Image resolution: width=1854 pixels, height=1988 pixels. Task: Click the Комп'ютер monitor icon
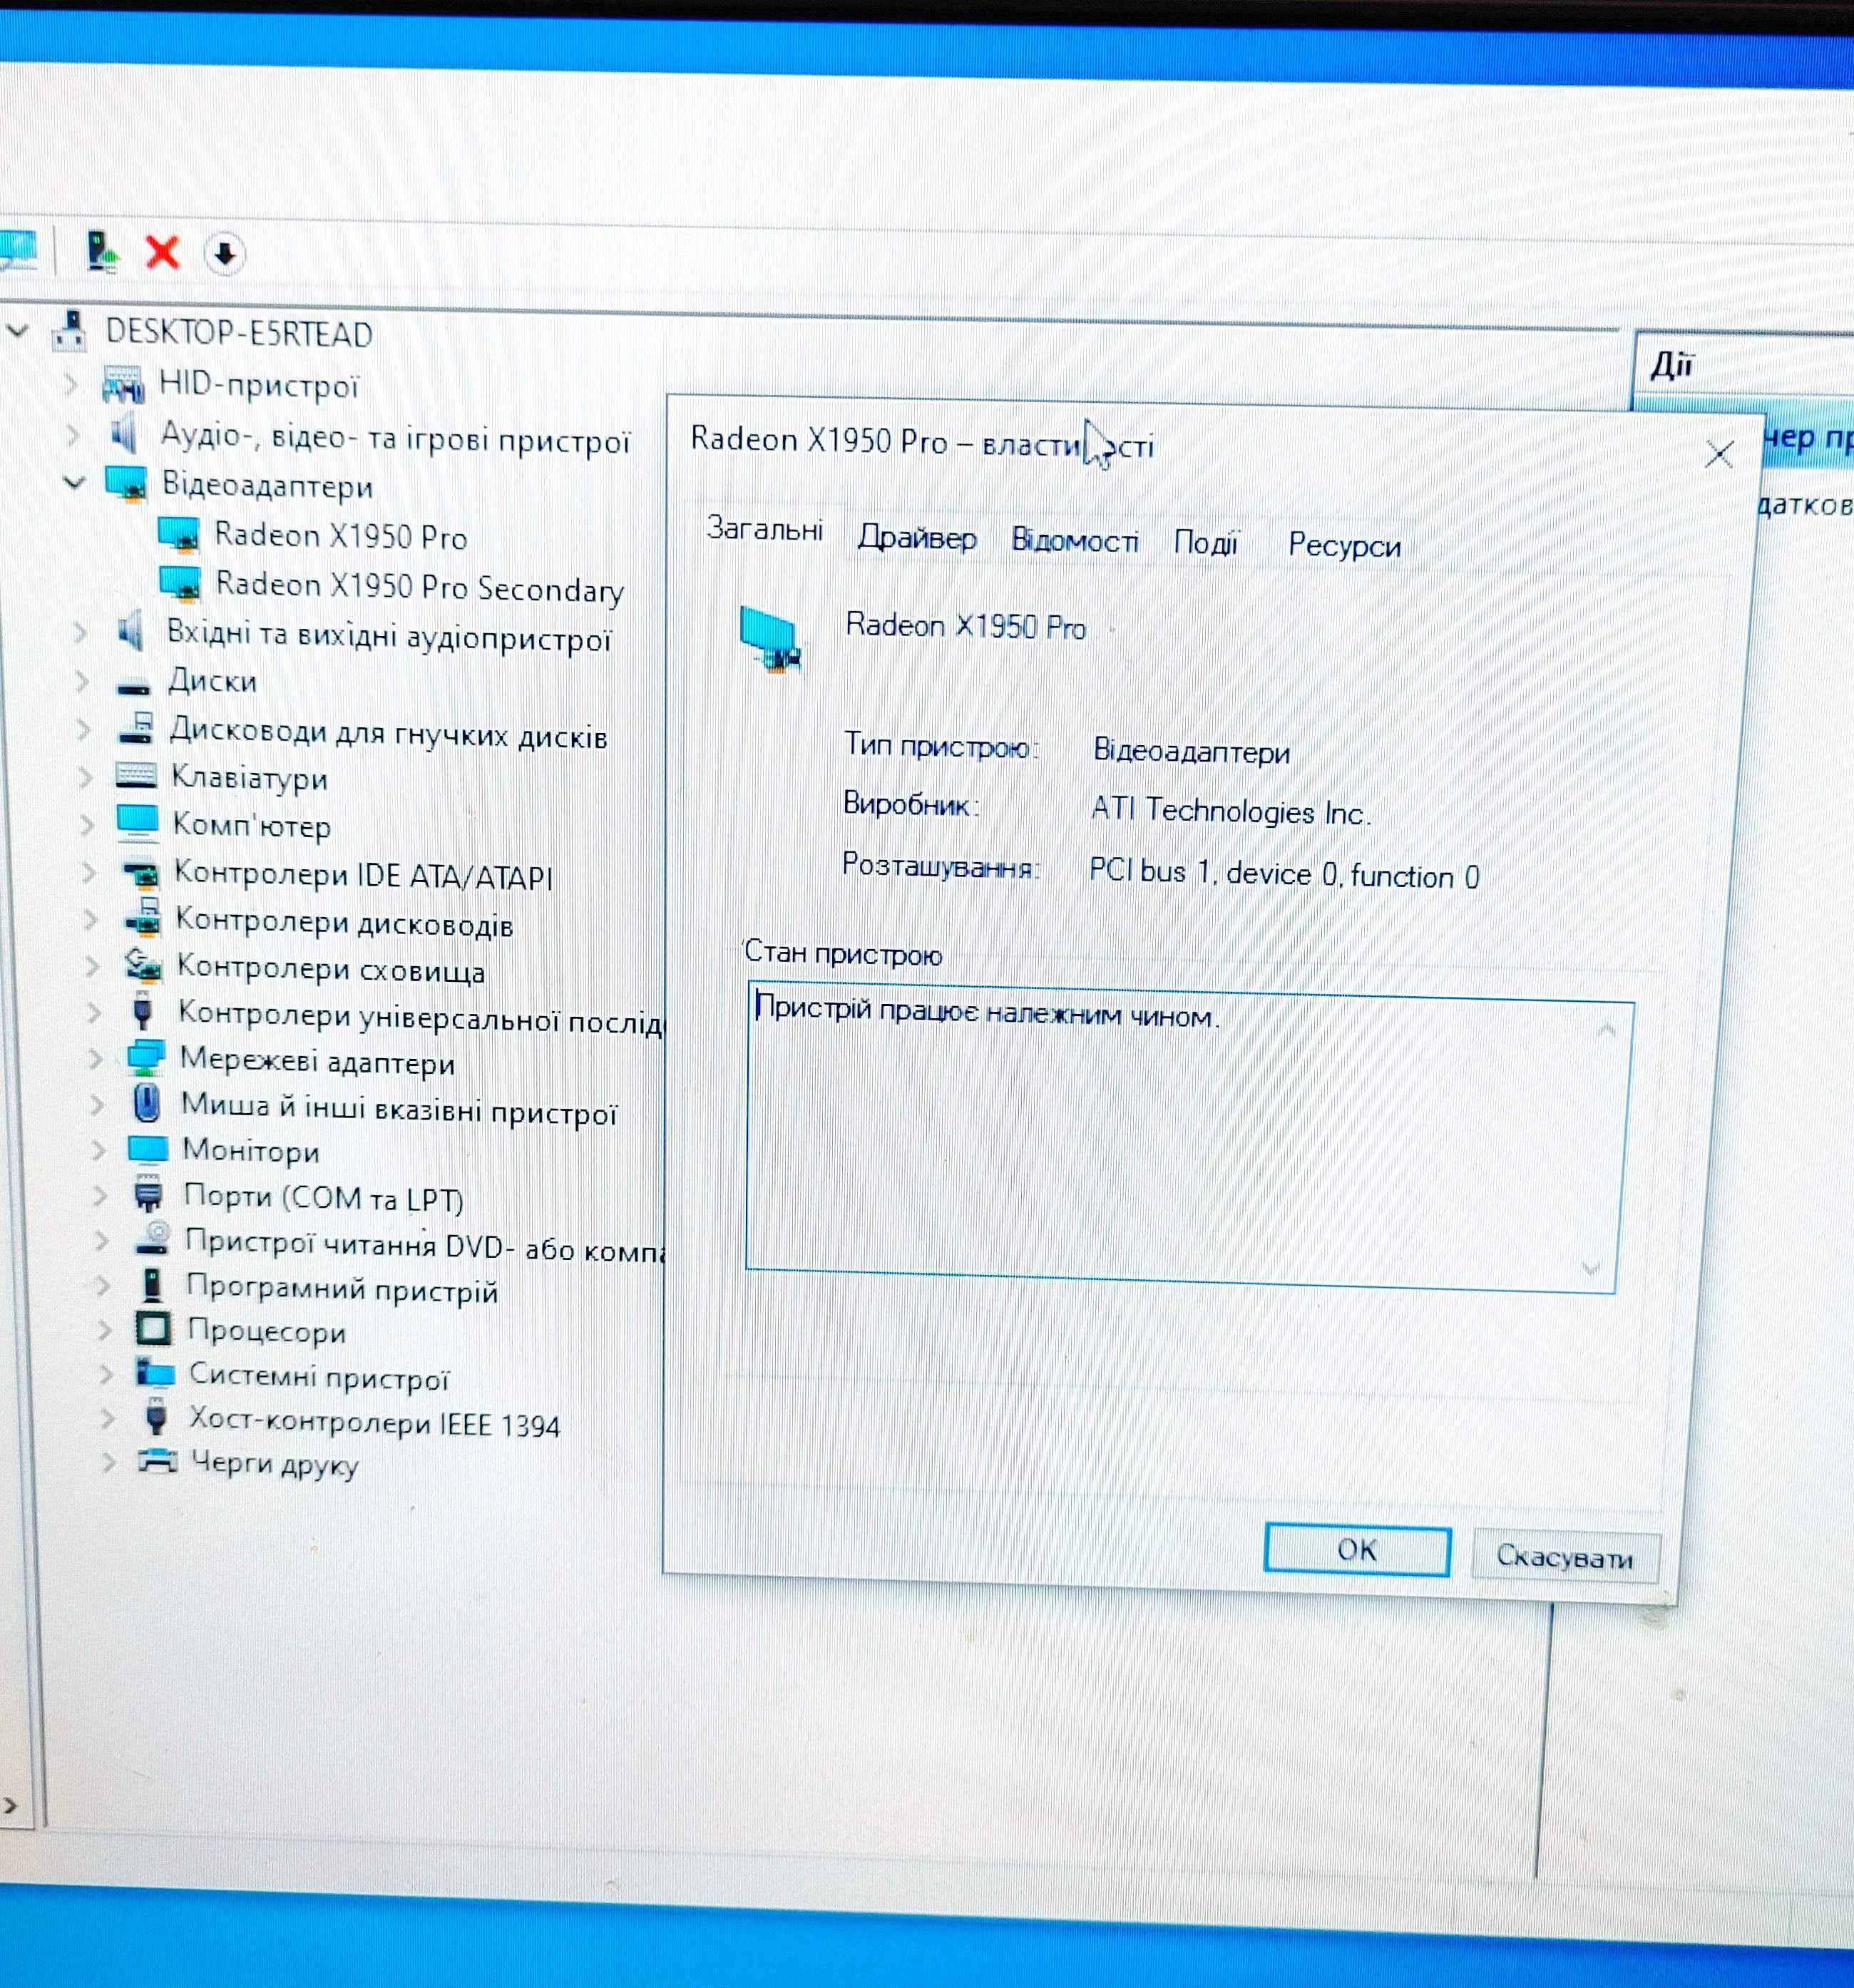pyautogui.click(x=138, y=822)
